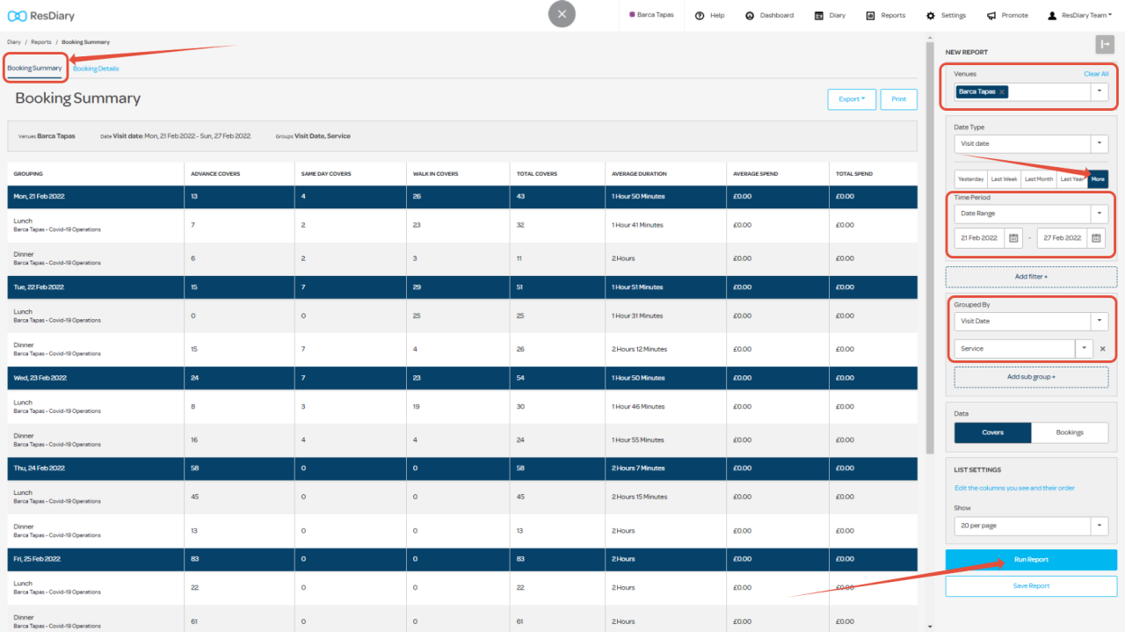This screenshot has height=632, width=1125.
Task: Remove the Service sub group with X
Action: tap(1102, 349)
